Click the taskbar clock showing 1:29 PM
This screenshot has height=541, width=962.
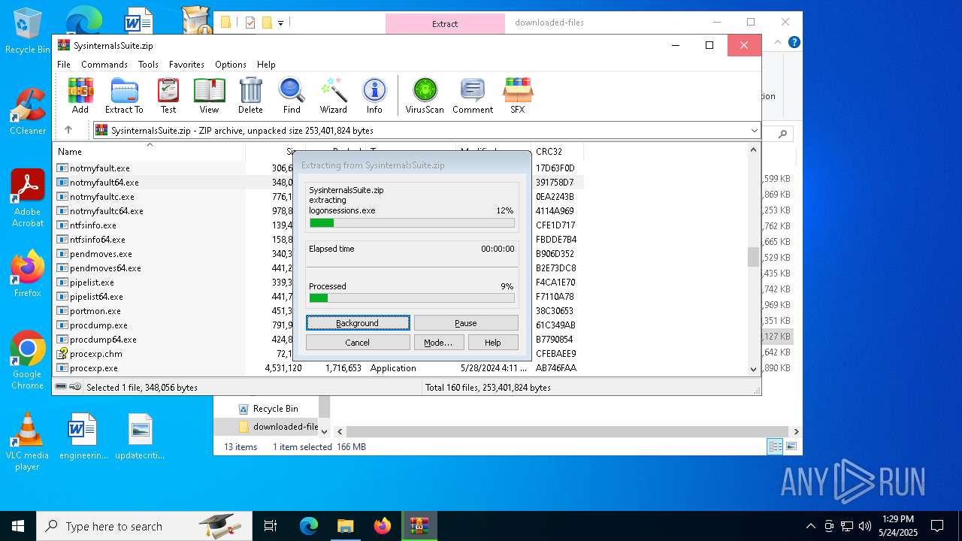[898, 525]
